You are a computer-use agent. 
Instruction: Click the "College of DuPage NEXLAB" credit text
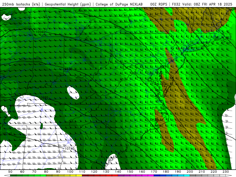(x=119, y=4)
